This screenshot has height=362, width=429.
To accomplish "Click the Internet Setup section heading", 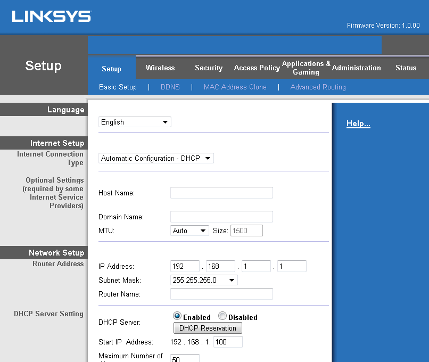I will [x=57, y=143].
